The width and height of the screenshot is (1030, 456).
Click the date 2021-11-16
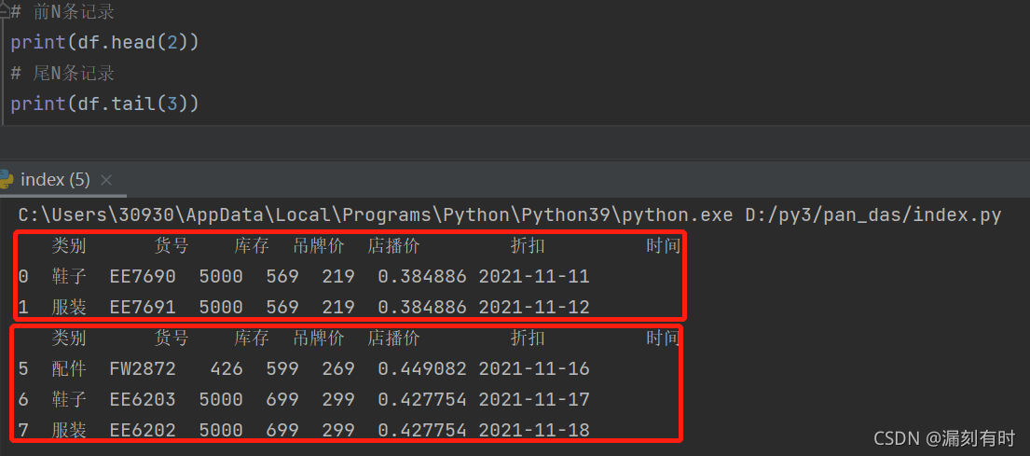(x=534, y=369)
